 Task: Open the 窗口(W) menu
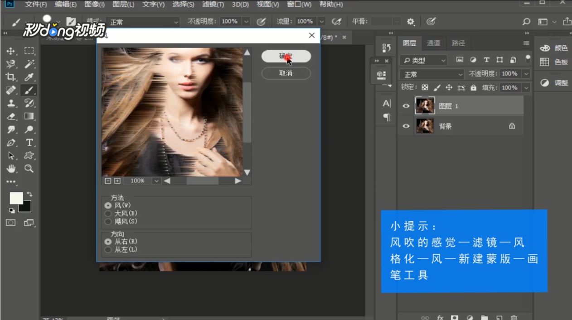coord(300,5)
